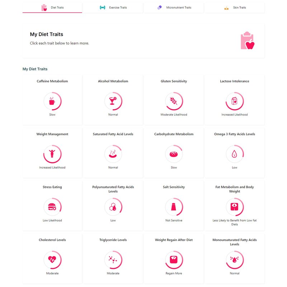Viewport: 287px width, 287px height.
Task: Open the Skin Traits tab
Action: point(235,8)
